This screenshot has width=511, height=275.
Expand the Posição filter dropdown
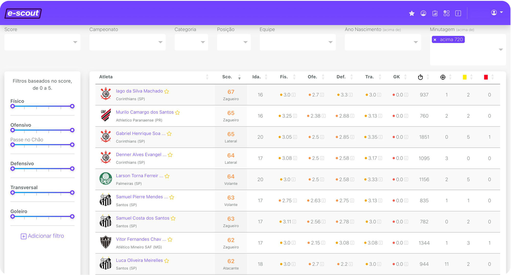coord(234,42)
